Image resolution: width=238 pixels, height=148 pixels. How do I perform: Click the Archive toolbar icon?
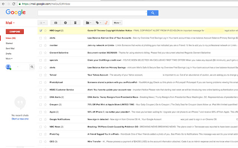56,23
